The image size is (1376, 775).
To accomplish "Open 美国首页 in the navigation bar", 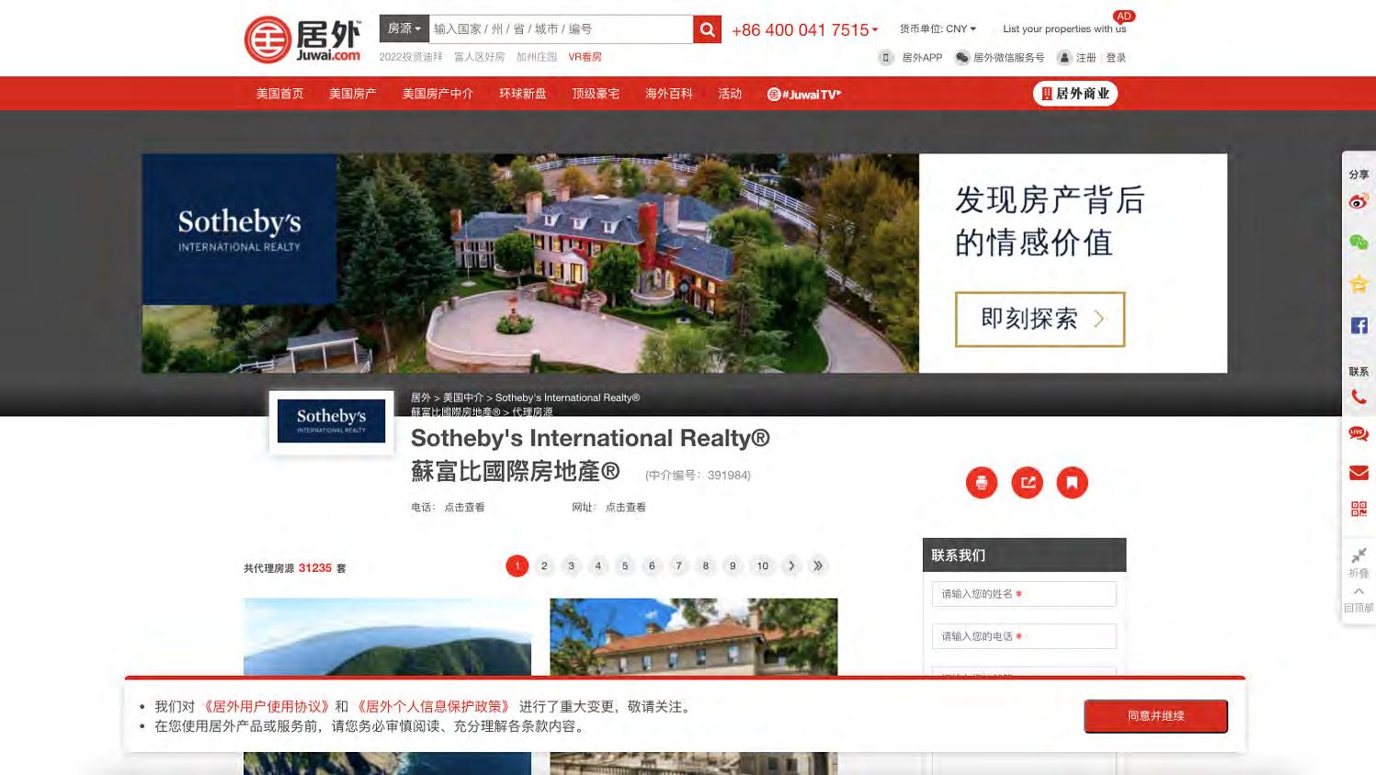I will (279, 94).
